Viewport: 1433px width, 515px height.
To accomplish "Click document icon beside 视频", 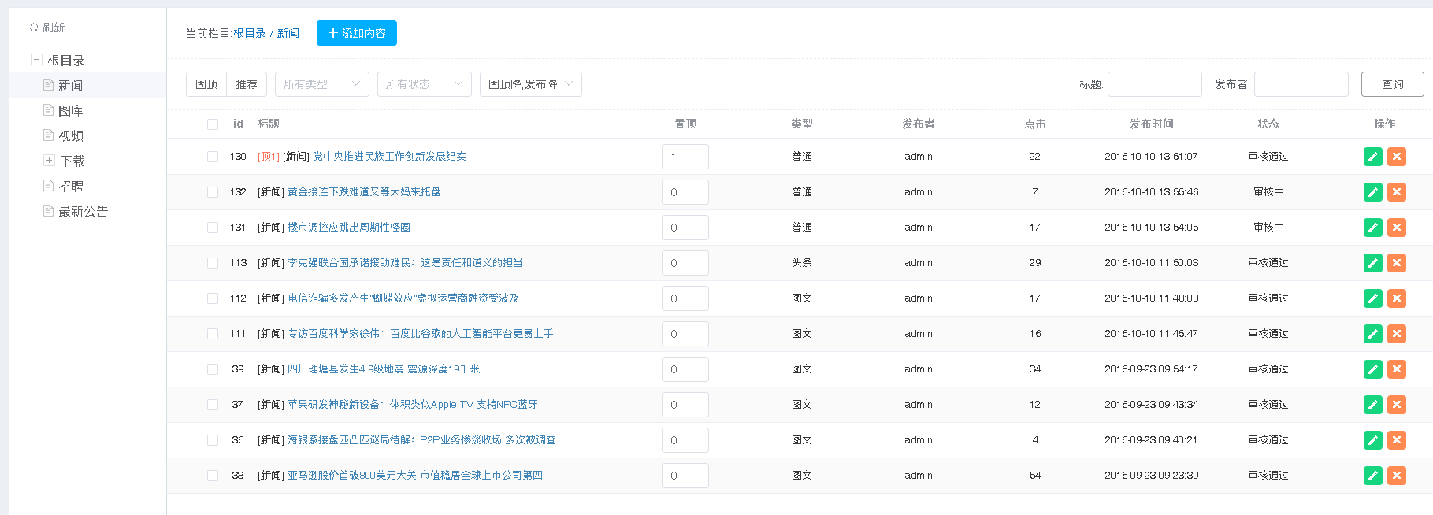I will pyautogui.click(x=48, y=135).
